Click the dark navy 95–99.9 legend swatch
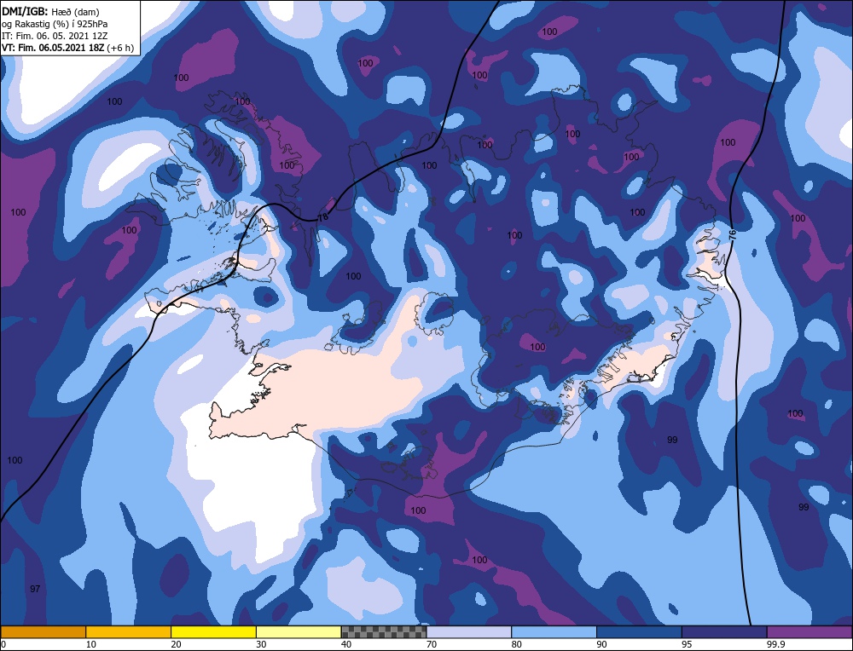Screen dimensions: 853x651 pyautogui.click(x=724, y=631)
